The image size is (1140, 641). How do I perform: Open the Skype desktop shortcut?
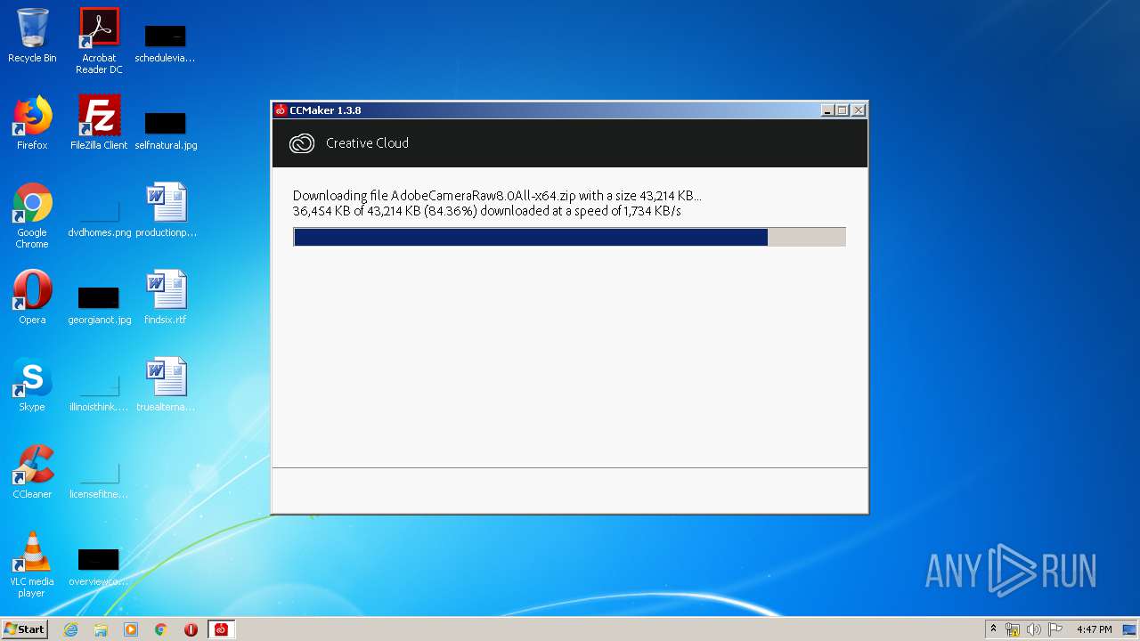tap(32, 385)
